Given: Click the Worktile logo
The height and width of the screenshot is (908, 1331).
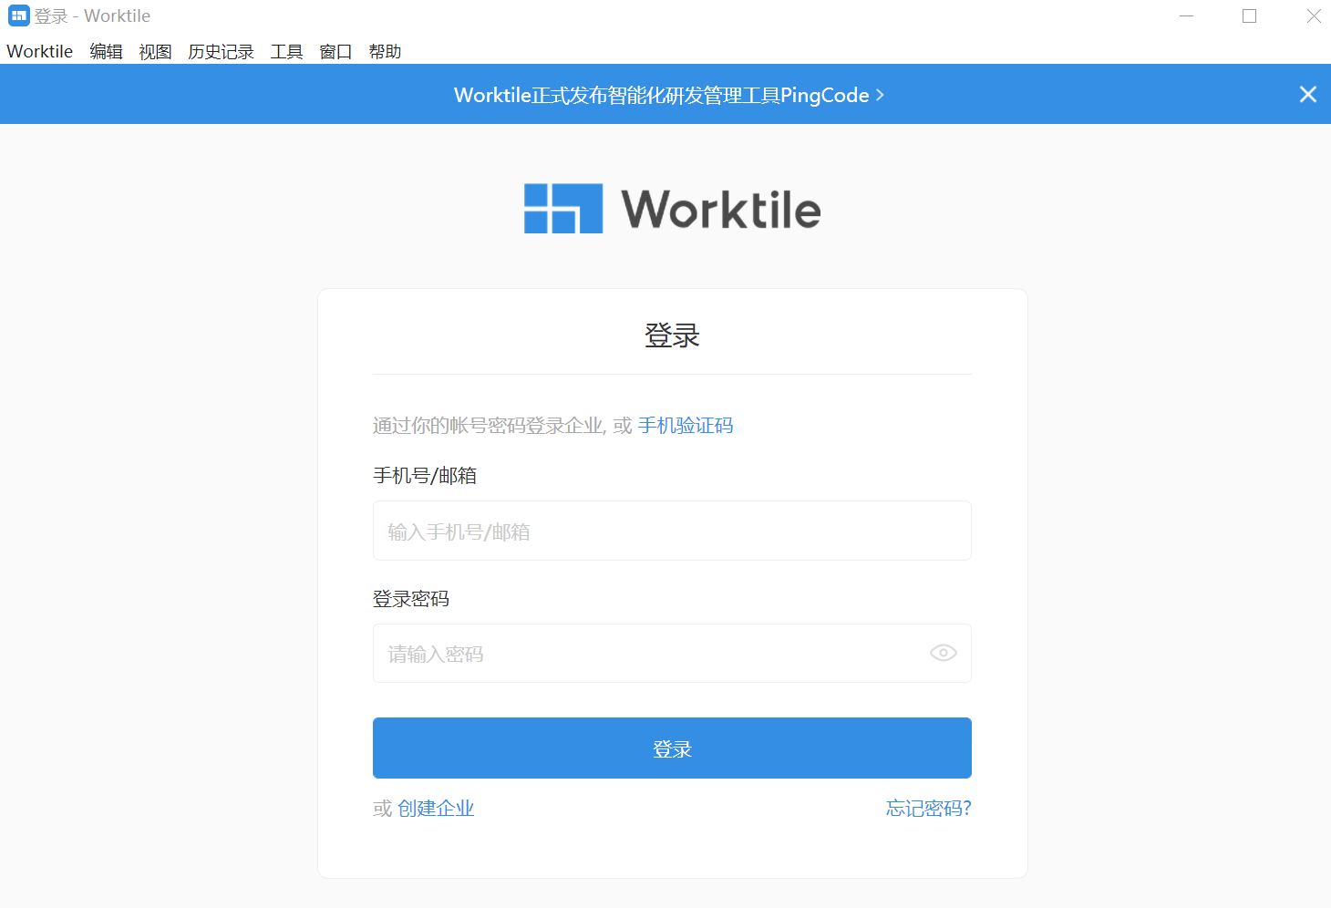Looking at the screenshot, I should click(673, 209).
